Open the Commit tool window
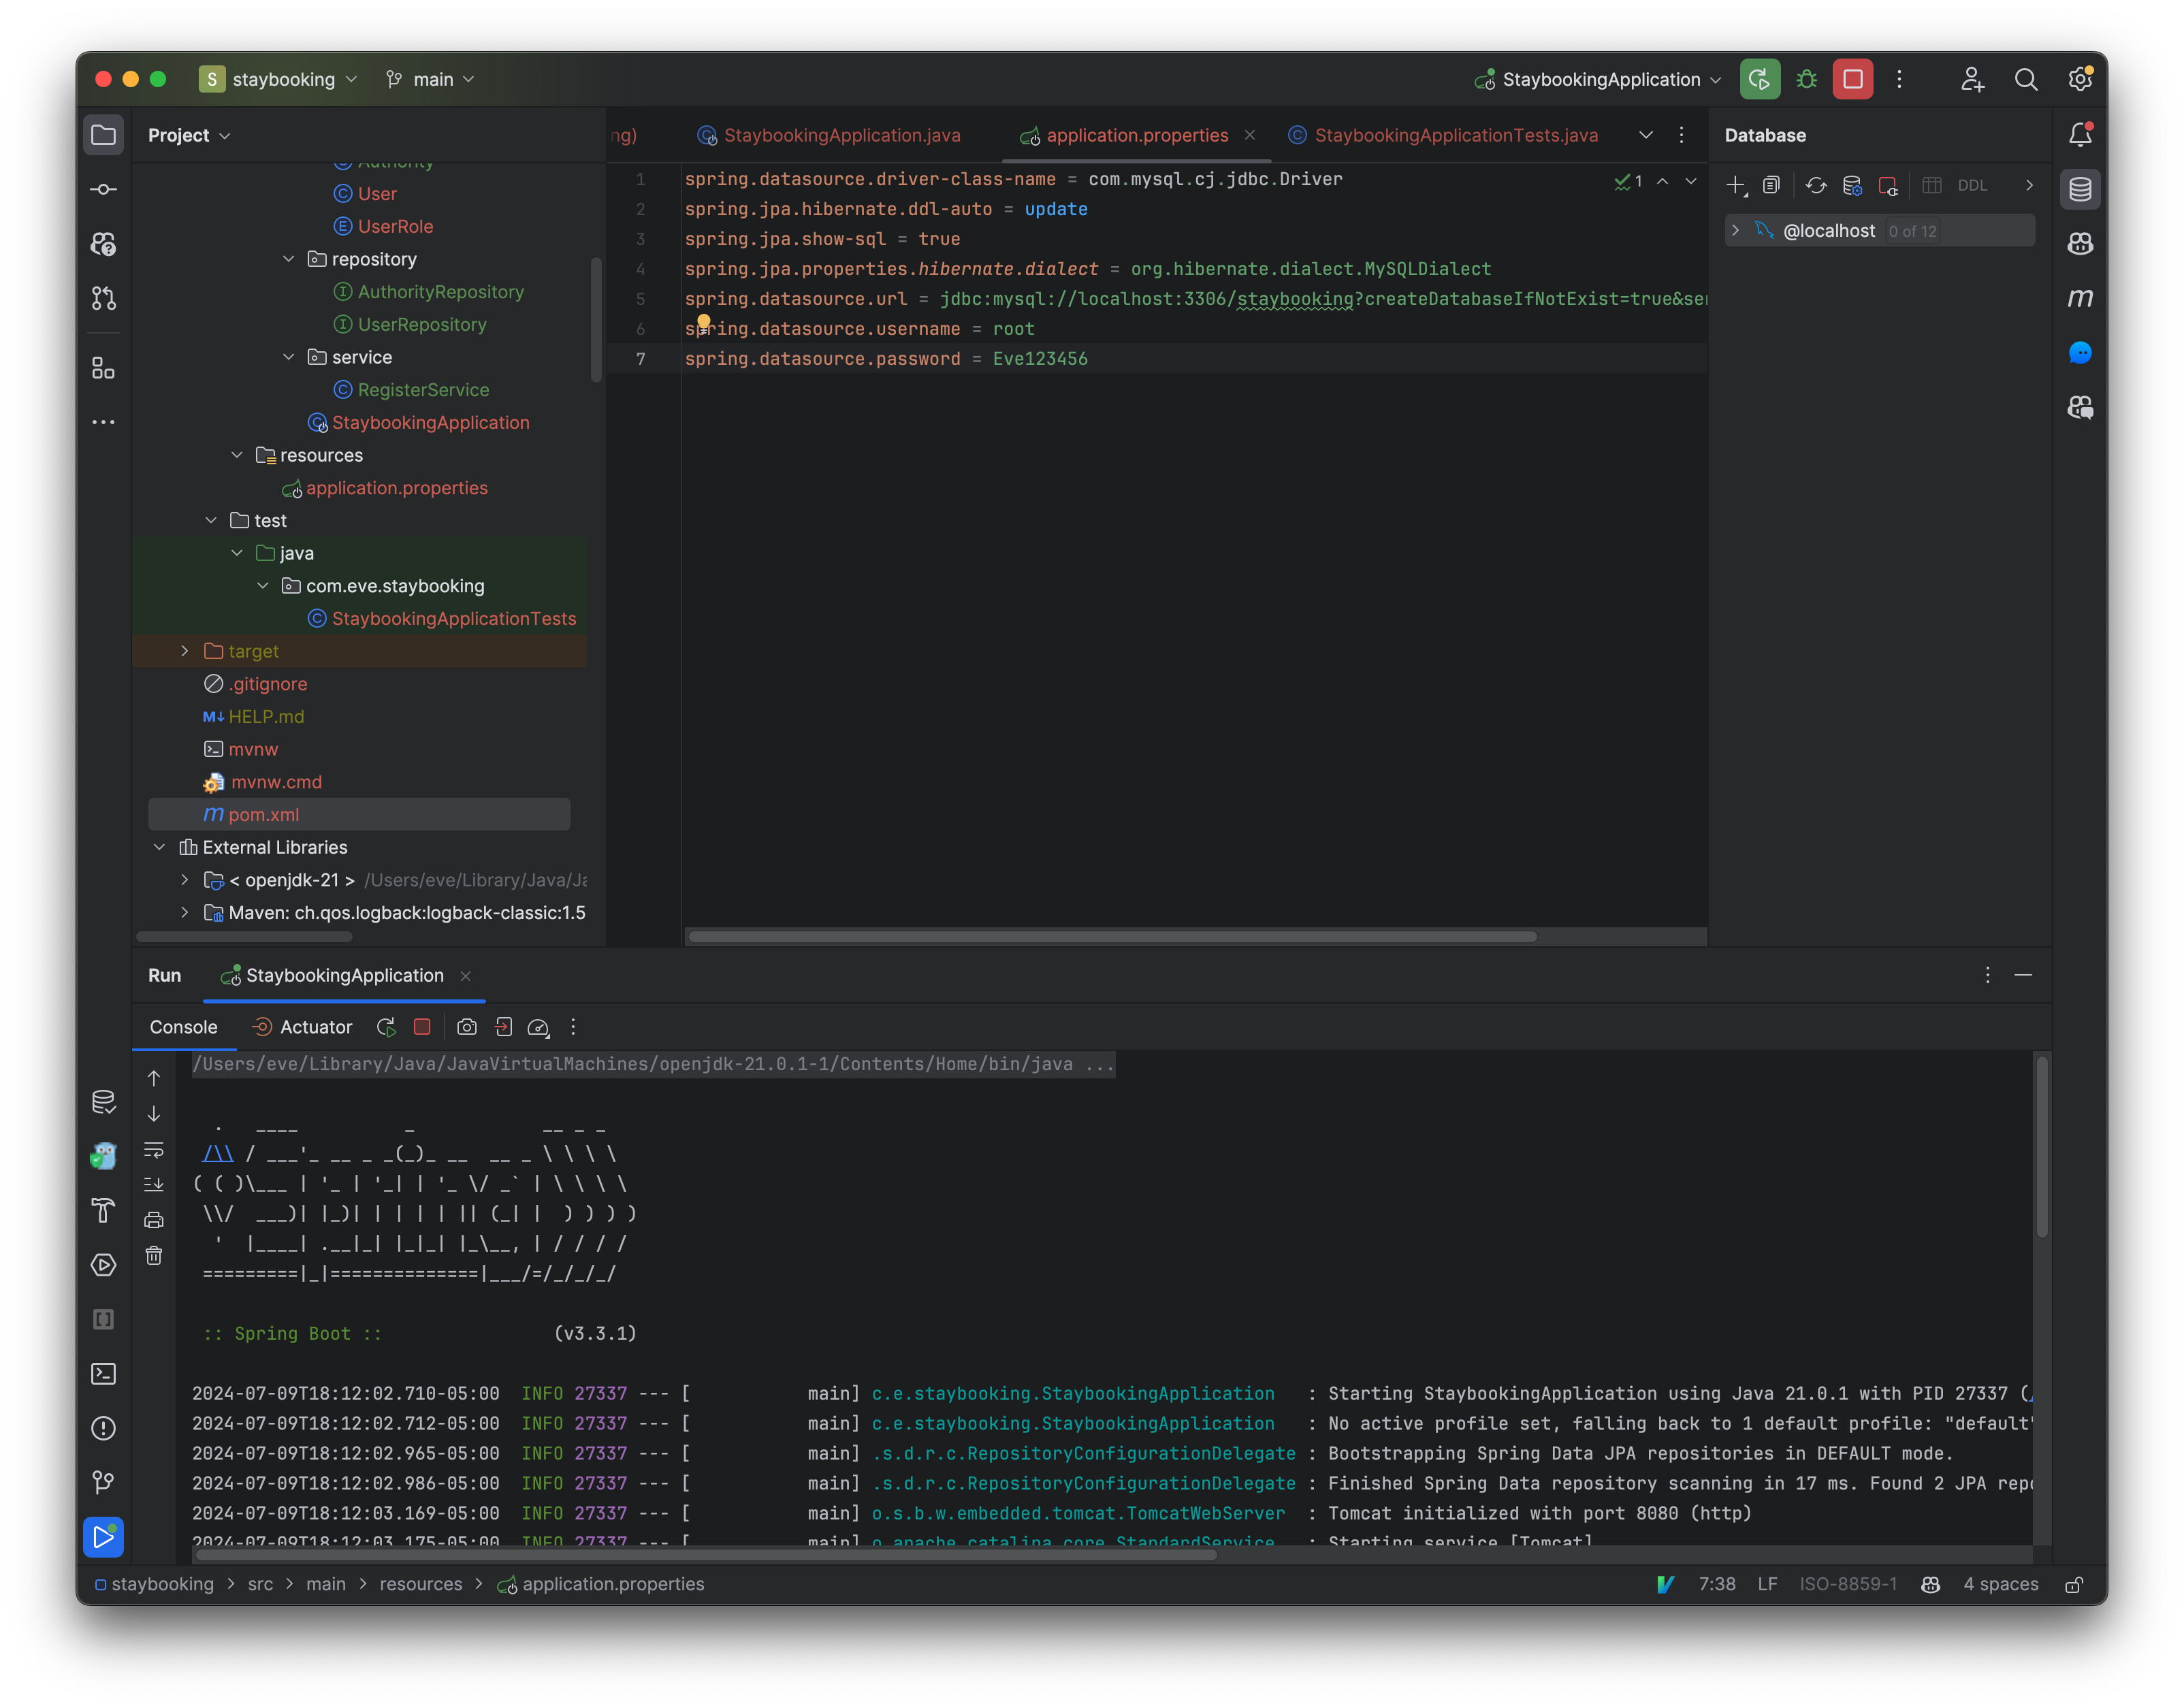This screenshot has width=2184, height=1706. click(x=103, y=188)
